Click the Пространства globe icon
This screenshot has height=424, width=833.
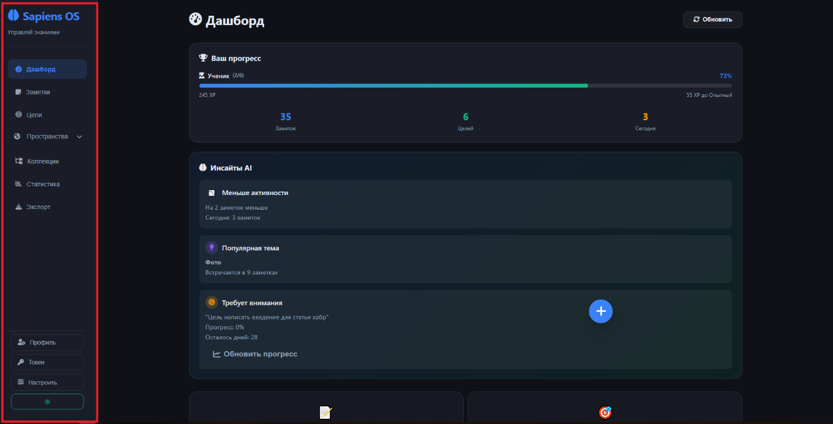18,137
